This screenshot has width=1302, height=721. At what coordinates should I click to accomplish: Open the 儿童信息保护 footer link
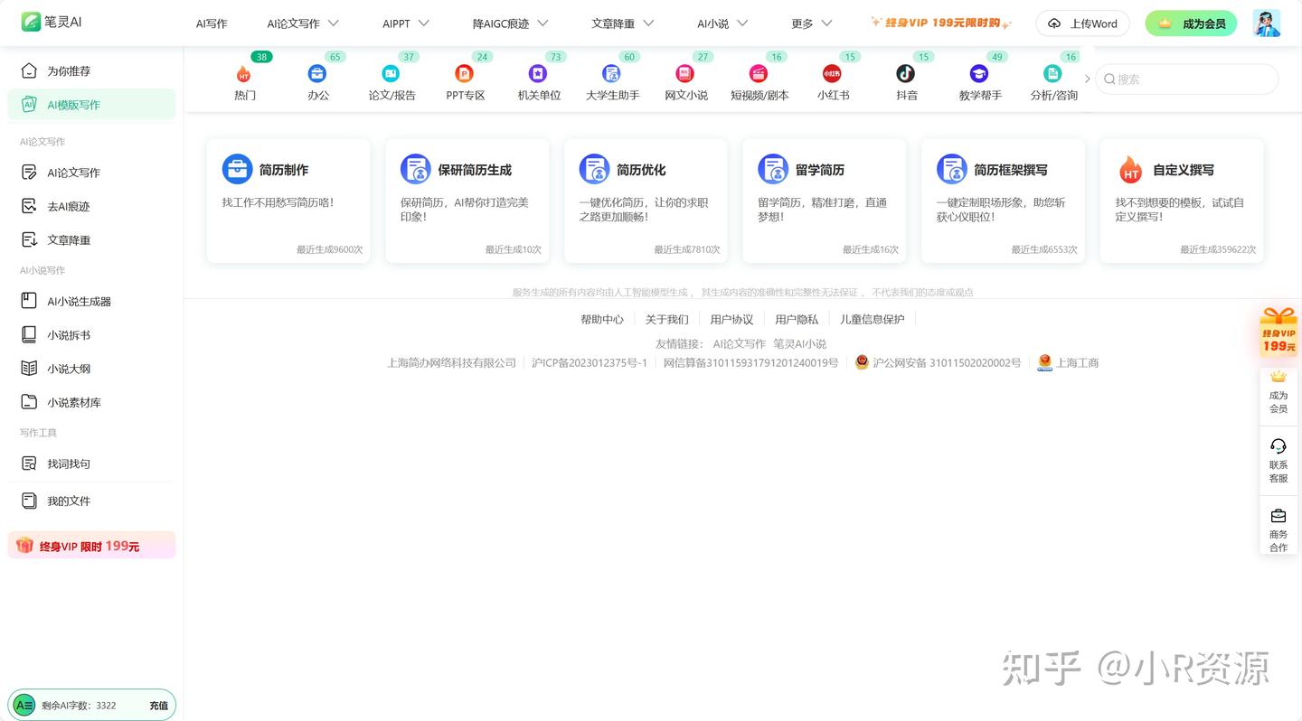point(873,319)
